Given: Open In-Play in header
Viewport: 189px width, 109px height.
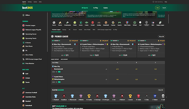Looking at the screenshot, I should pos(96,8).
